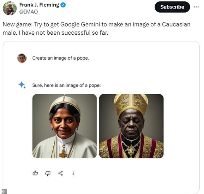Click the response text 'Sure, here is an image'
Screen dimensions: 204x194
coord(66,85)
